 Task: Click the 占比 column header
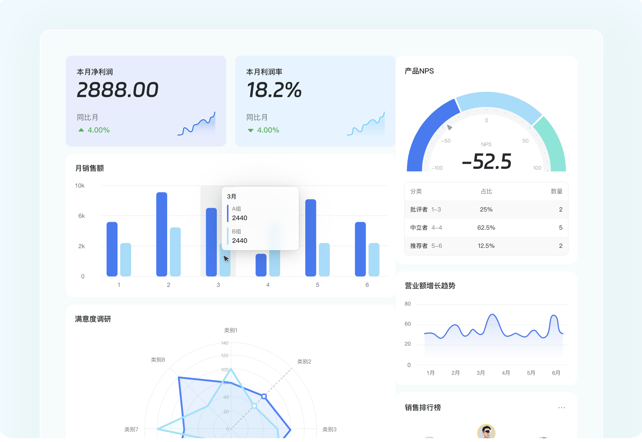[x=486, y=191]
